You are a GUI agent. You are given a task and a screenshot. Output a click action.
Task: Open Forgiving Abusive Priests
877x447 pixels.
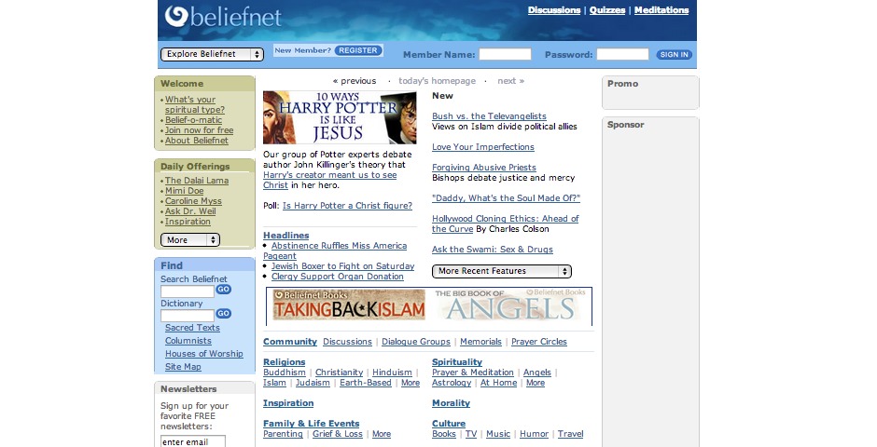(x=484, y=168)
